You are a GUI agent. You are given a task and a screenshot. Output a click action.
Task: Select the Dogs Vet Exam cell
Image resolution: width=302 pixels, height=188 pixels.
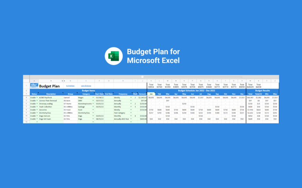[x=51, y=119]
